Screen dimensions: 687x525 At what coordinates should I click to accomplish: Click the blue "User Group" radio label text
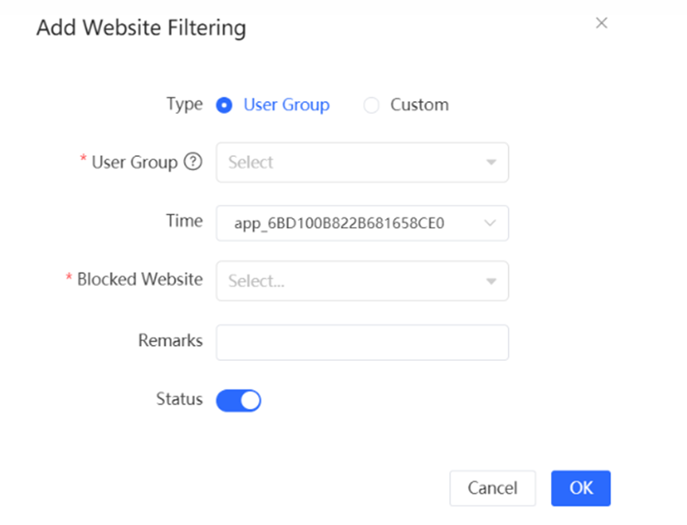287,105
